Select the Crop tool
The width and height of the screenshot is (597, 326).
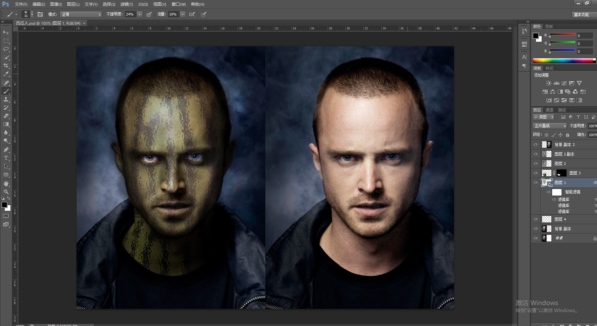click(x=6, y=66)
